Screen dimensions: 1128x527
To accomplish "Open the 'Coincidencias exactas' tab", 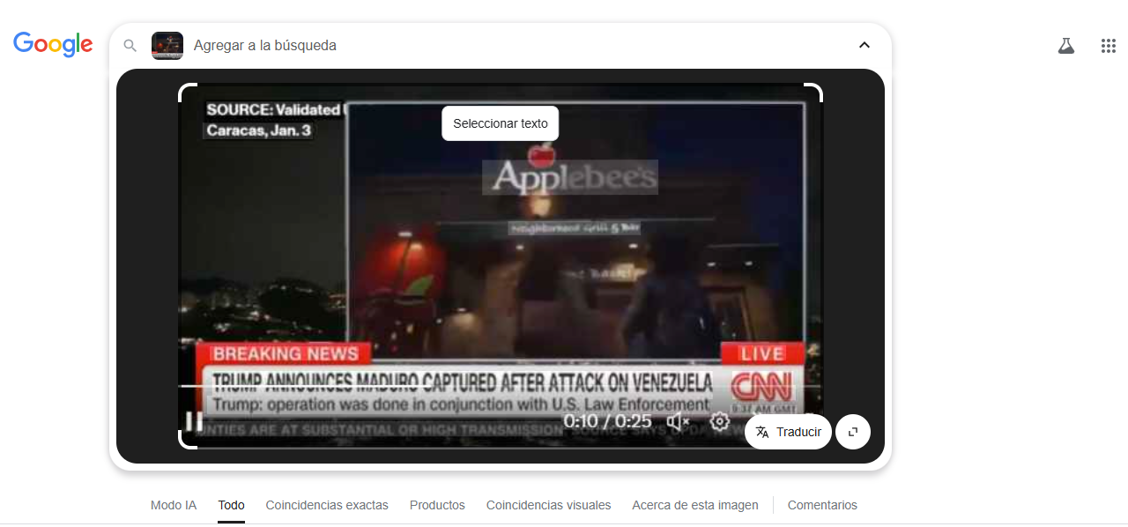I will (327, 505).
